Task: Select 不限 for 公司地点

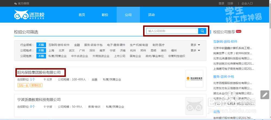Action: point(41,51)
